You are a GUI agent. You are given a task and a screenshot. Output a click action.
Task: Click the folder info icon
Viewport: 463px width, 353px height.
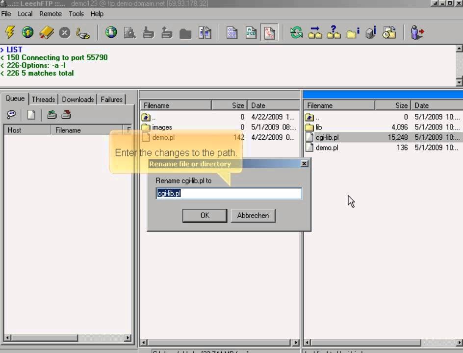(x=353, y=33)
